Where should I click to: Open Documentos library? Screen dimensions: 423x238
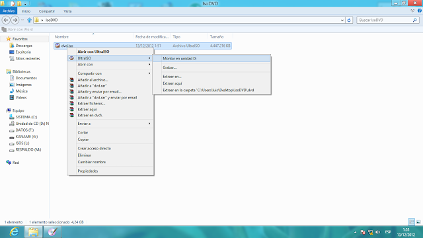coord(26,78)
